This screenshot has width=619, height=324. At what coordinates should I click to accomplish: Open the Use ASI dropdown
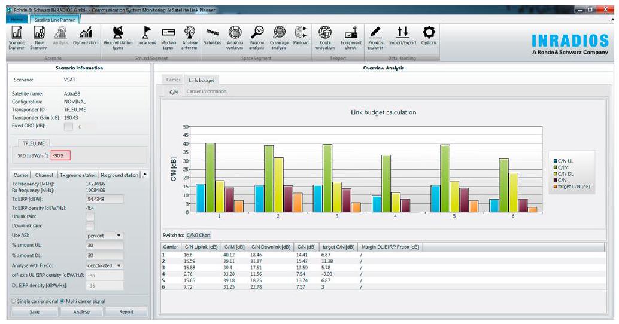point(105,236)
